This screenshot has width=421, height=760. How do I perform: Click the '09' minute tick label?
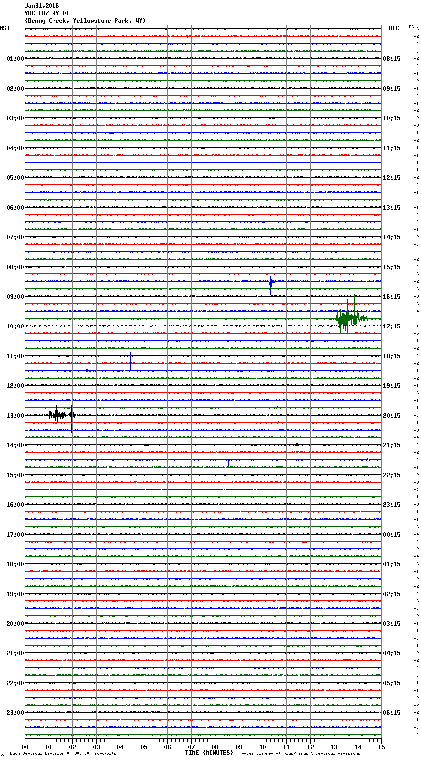point(239,747)
